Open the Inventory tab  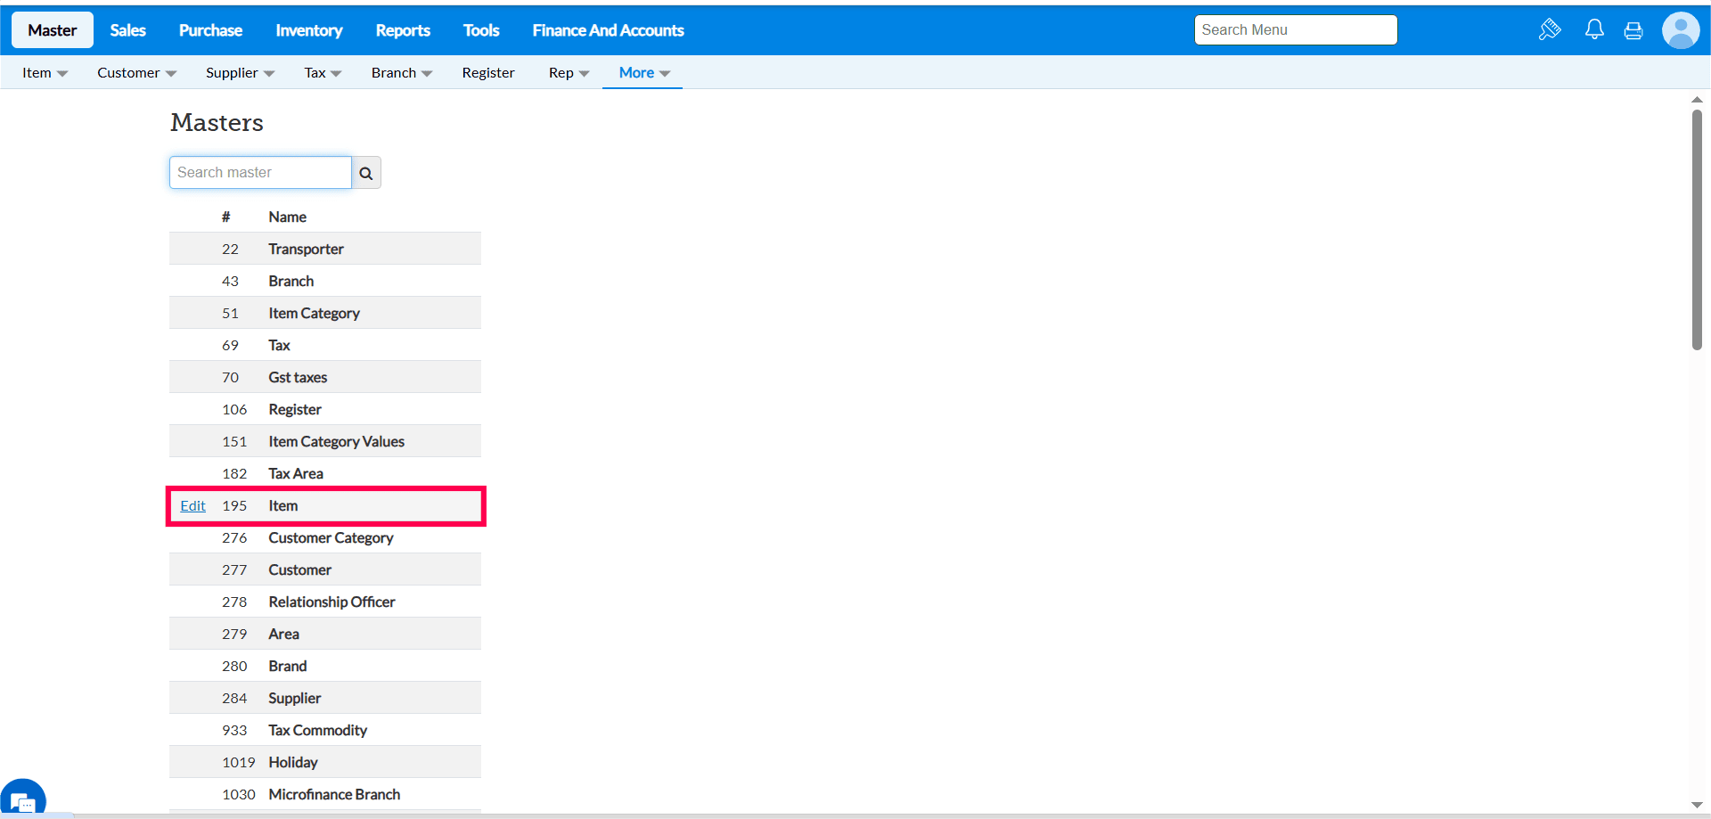click(309, 30)
